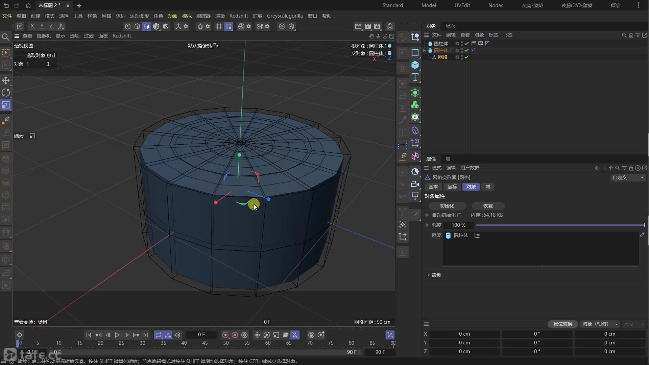
Task: Toggle enable checkmark for 圆柱体.1 object
Action: (466, 50)
